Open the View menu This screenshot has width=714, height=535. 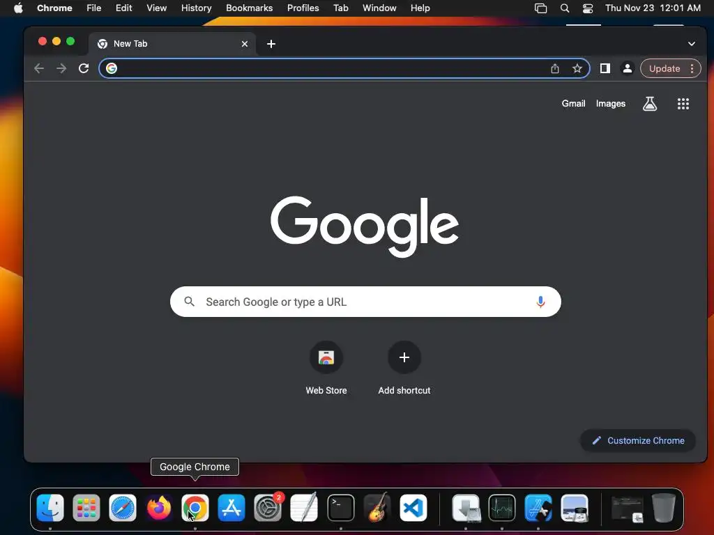coord(157,8)
